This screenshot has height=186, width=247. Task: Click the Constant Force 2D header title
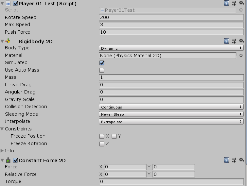(42, 161)
